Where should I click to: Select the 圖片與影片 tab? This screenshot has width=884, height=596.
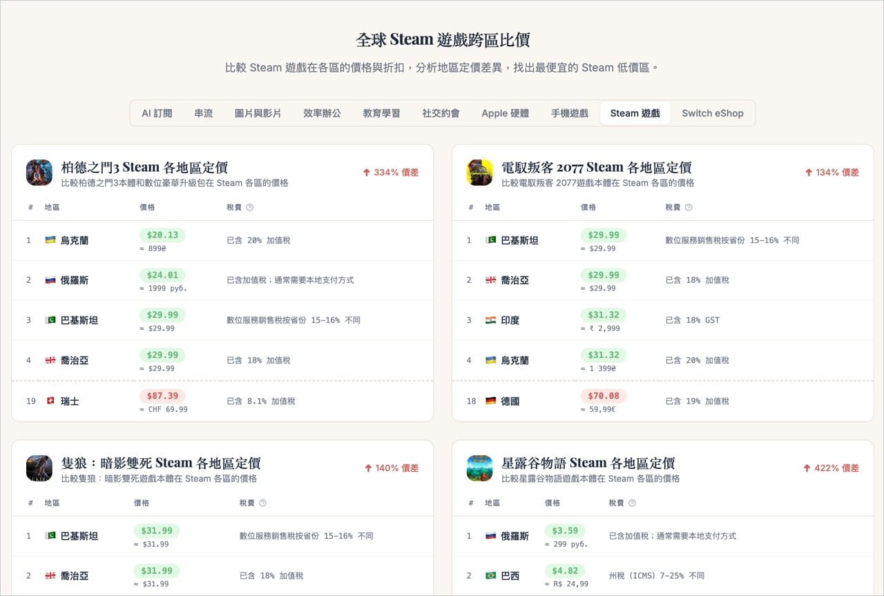(x=258, y=113)
